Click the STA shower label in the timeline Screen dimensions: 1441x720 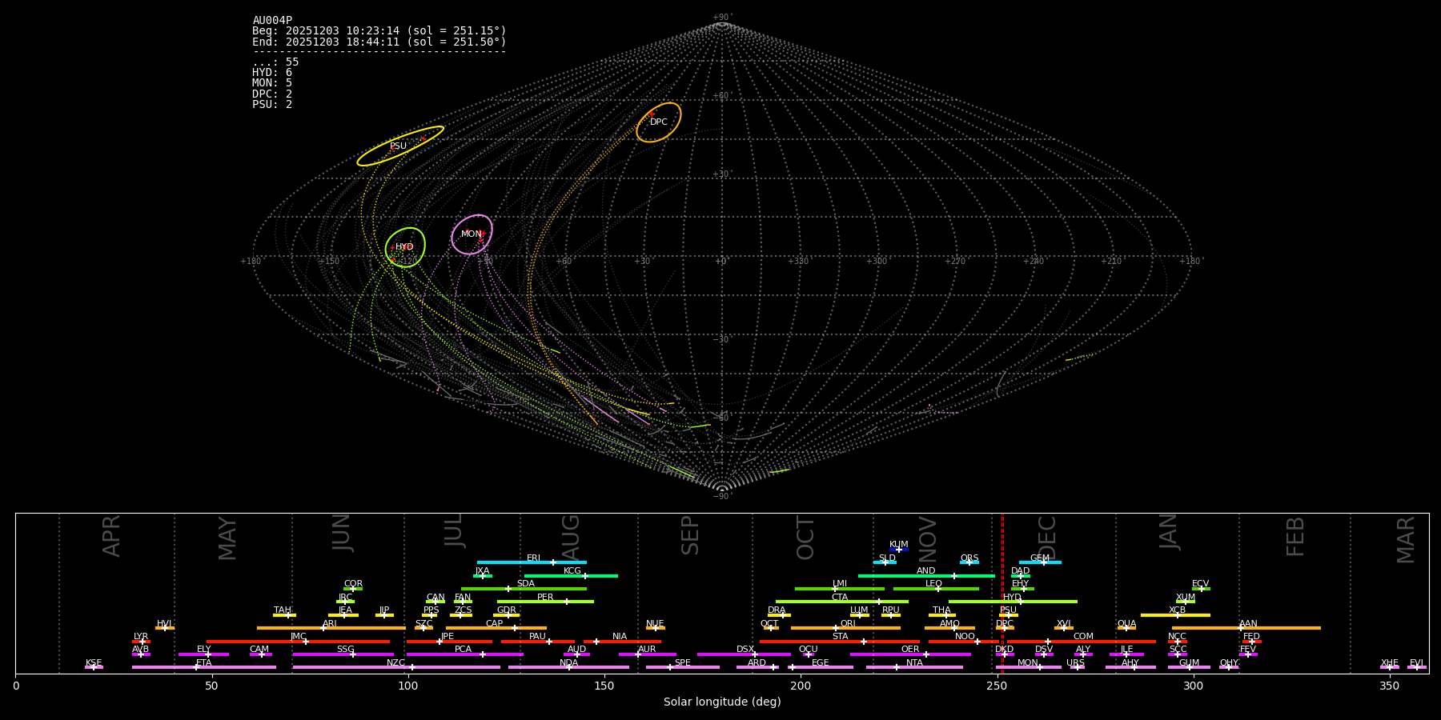(840, 637)
